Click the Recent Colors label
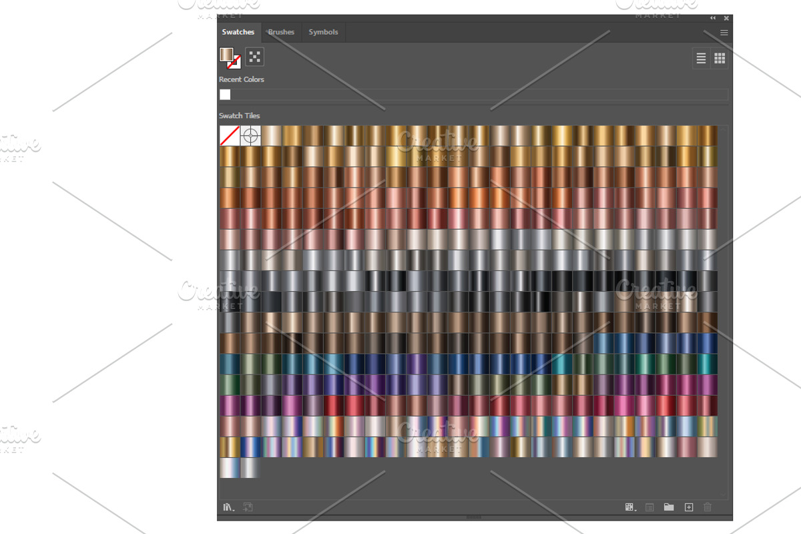Screen dimensions: 801x534 [242, 79]
